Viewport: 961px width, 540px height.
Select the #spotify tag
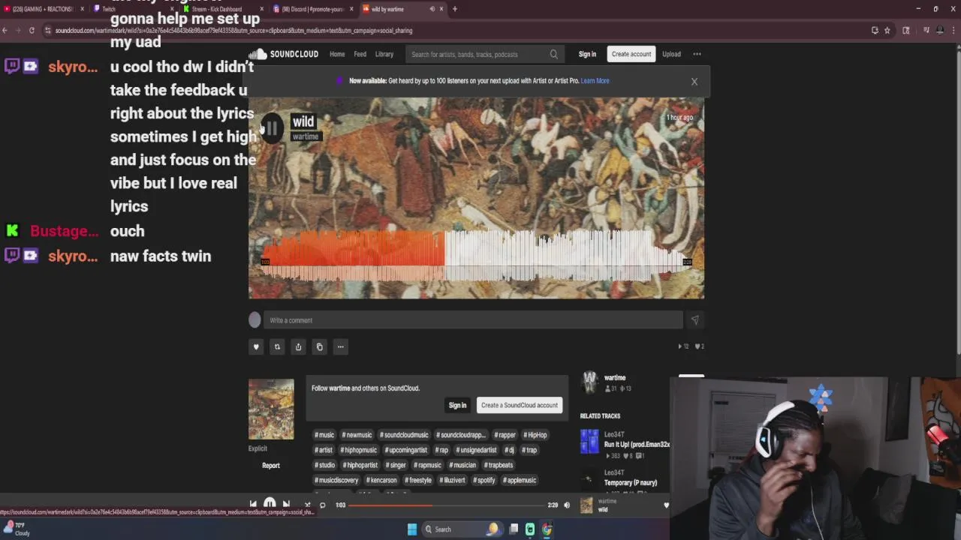point(484,480)
